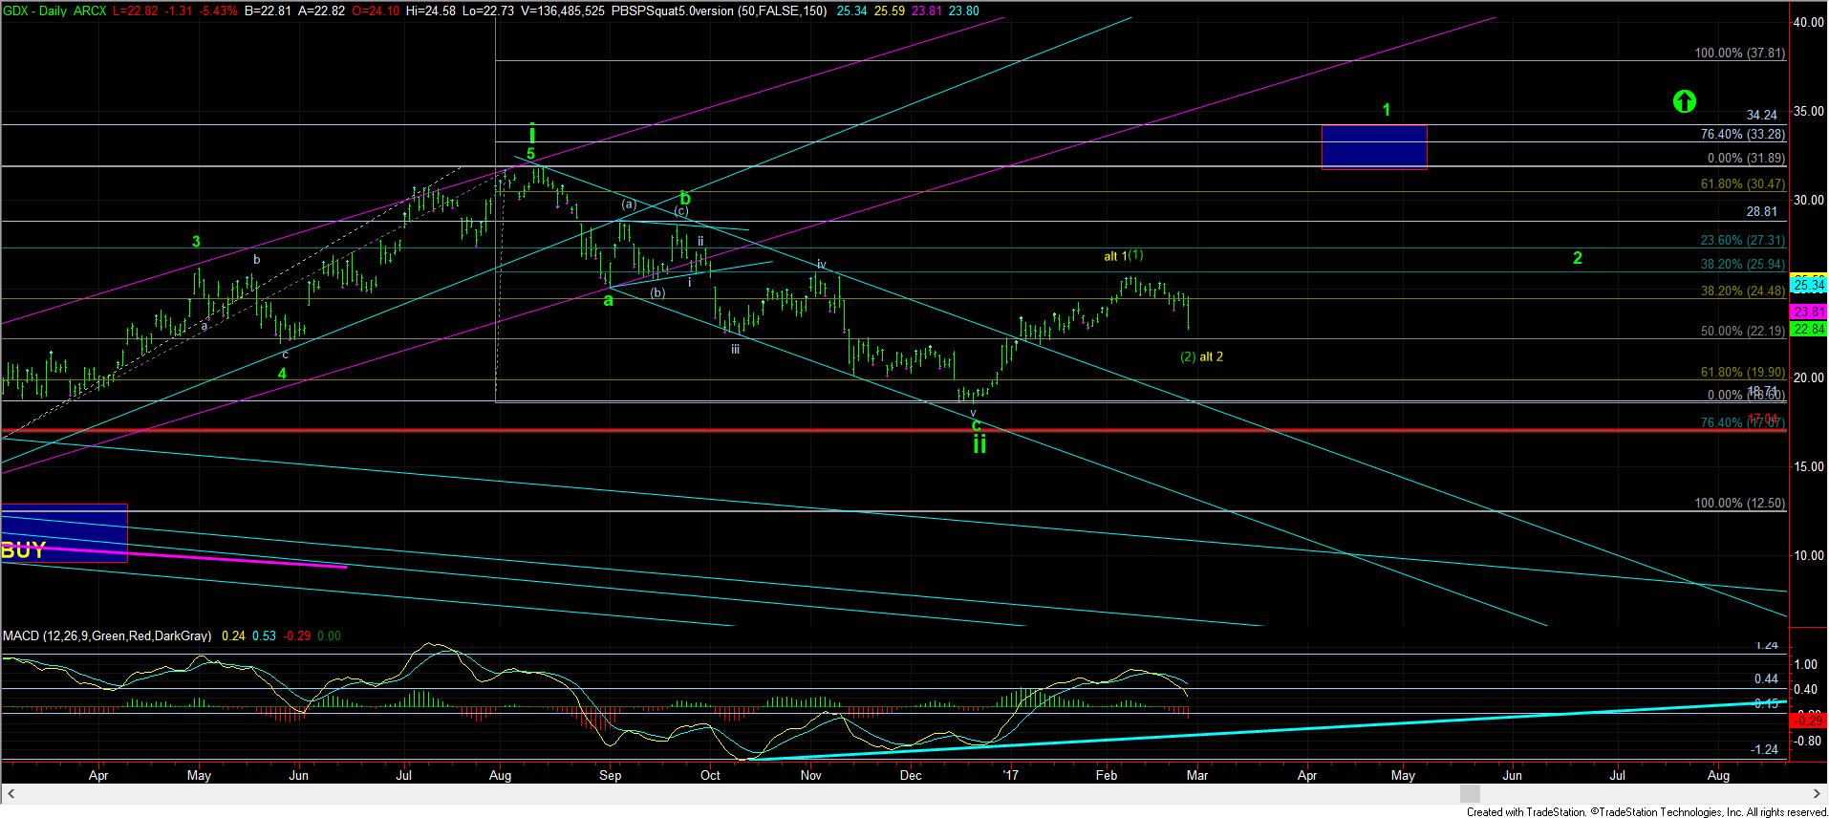1829x818 pixels.
Task: Click the cyan MACD value 0.53
Action: tap(265, 635)
